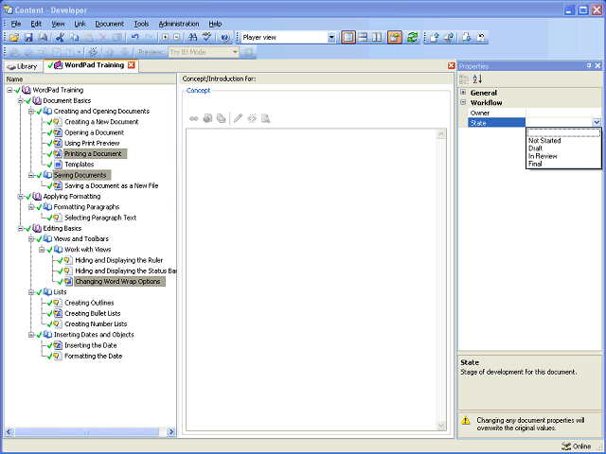
Task: Open the Player view dropdown
Action: point(331,38)
